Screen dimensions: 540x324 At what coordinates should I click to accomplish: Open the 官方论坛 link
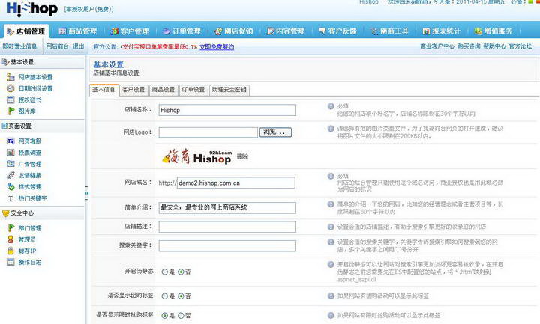(520, 46)
